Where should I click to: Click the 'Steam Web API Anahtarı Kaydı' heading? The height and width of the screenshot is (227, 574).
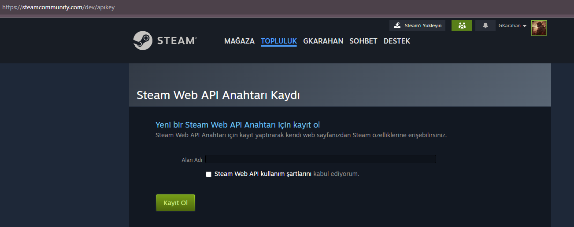point(218,95)
